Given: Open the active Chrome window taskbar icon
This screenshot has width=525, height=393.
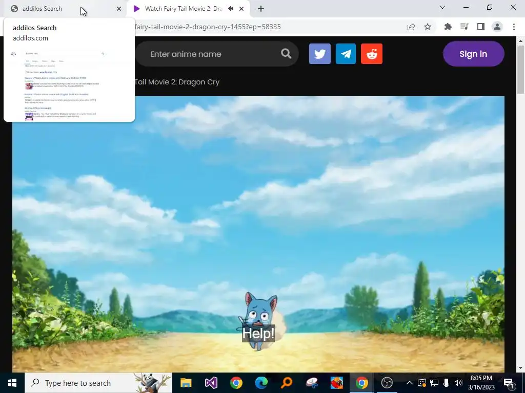Looking at the screenshot, I should click(x=362, y=383).
